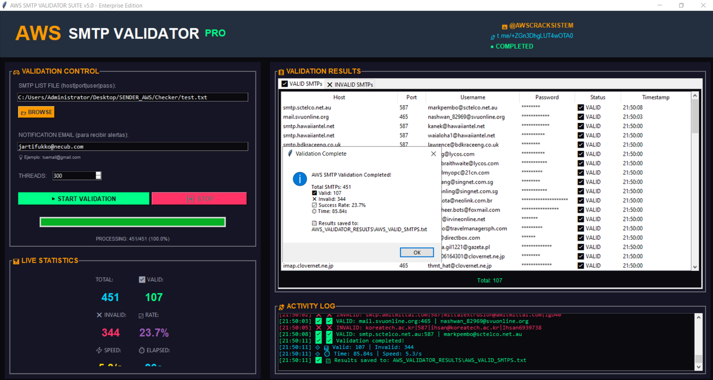The height and width of the screenshot is (380, 713).
Task: Click the START VALIDATION button
Action: click(84, 199)
